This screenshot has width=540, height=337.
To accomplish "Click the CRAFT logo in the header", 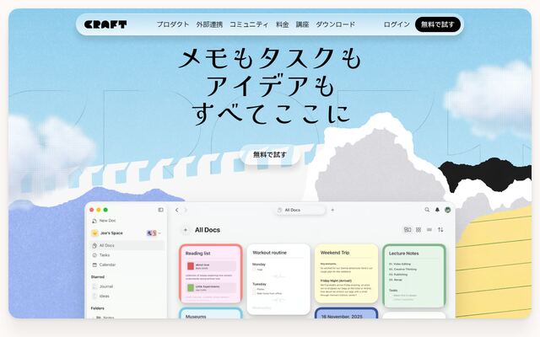I will (x=105, y=24).
